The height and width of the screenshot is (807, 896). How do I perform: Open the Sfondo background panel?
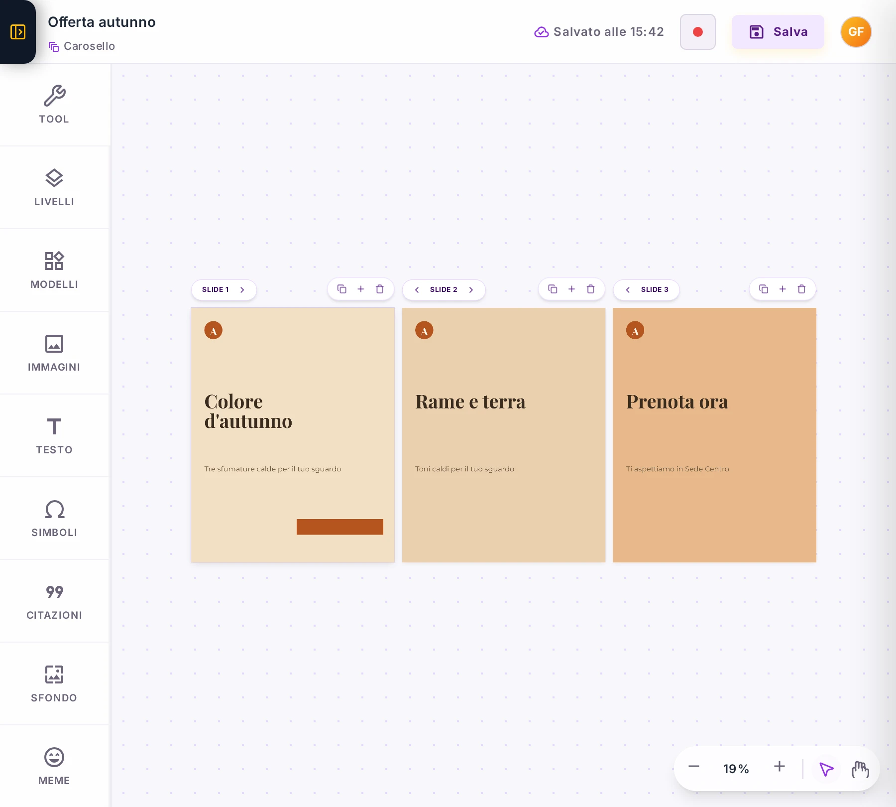point(54,683)
